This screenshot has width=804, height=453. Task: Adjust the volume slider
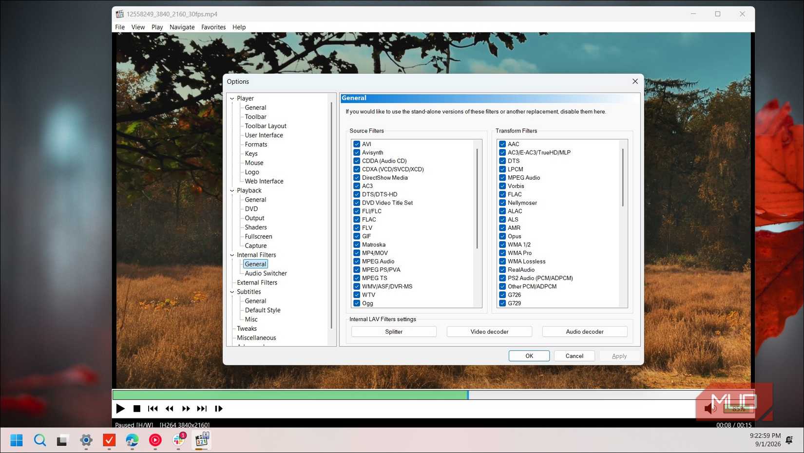coord(739,409)
